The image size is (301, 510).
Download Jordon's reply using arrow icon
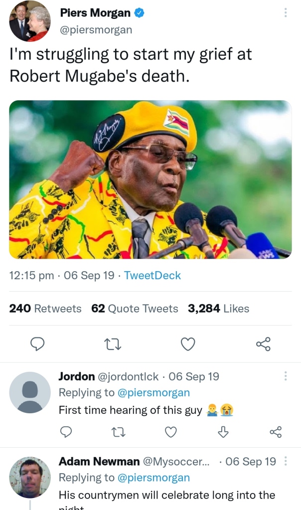tap(223, 432)
